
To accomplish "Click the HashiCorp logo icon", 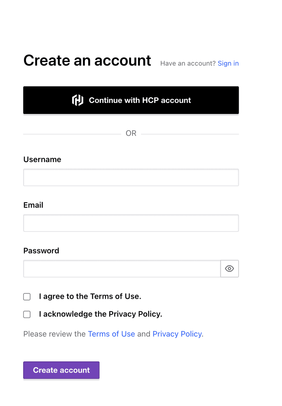I will [x=78, y=100].
